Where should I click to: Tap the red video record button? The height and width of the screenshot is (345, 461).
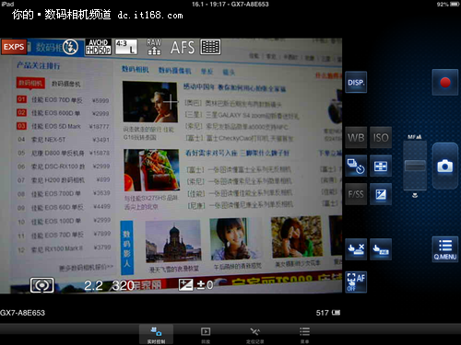pyautogui.click(x=444, y=82)
